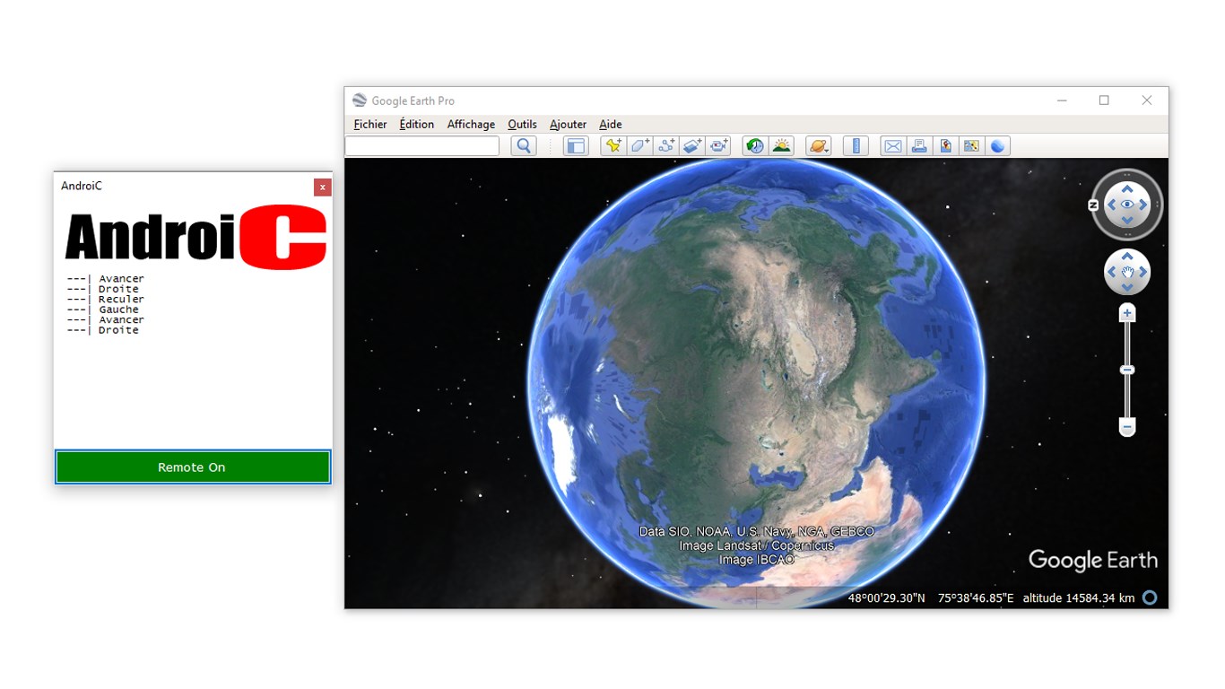Open the Outils menu
The width and height of the screenshot is (1225, 689).
(x=522, y=125)
